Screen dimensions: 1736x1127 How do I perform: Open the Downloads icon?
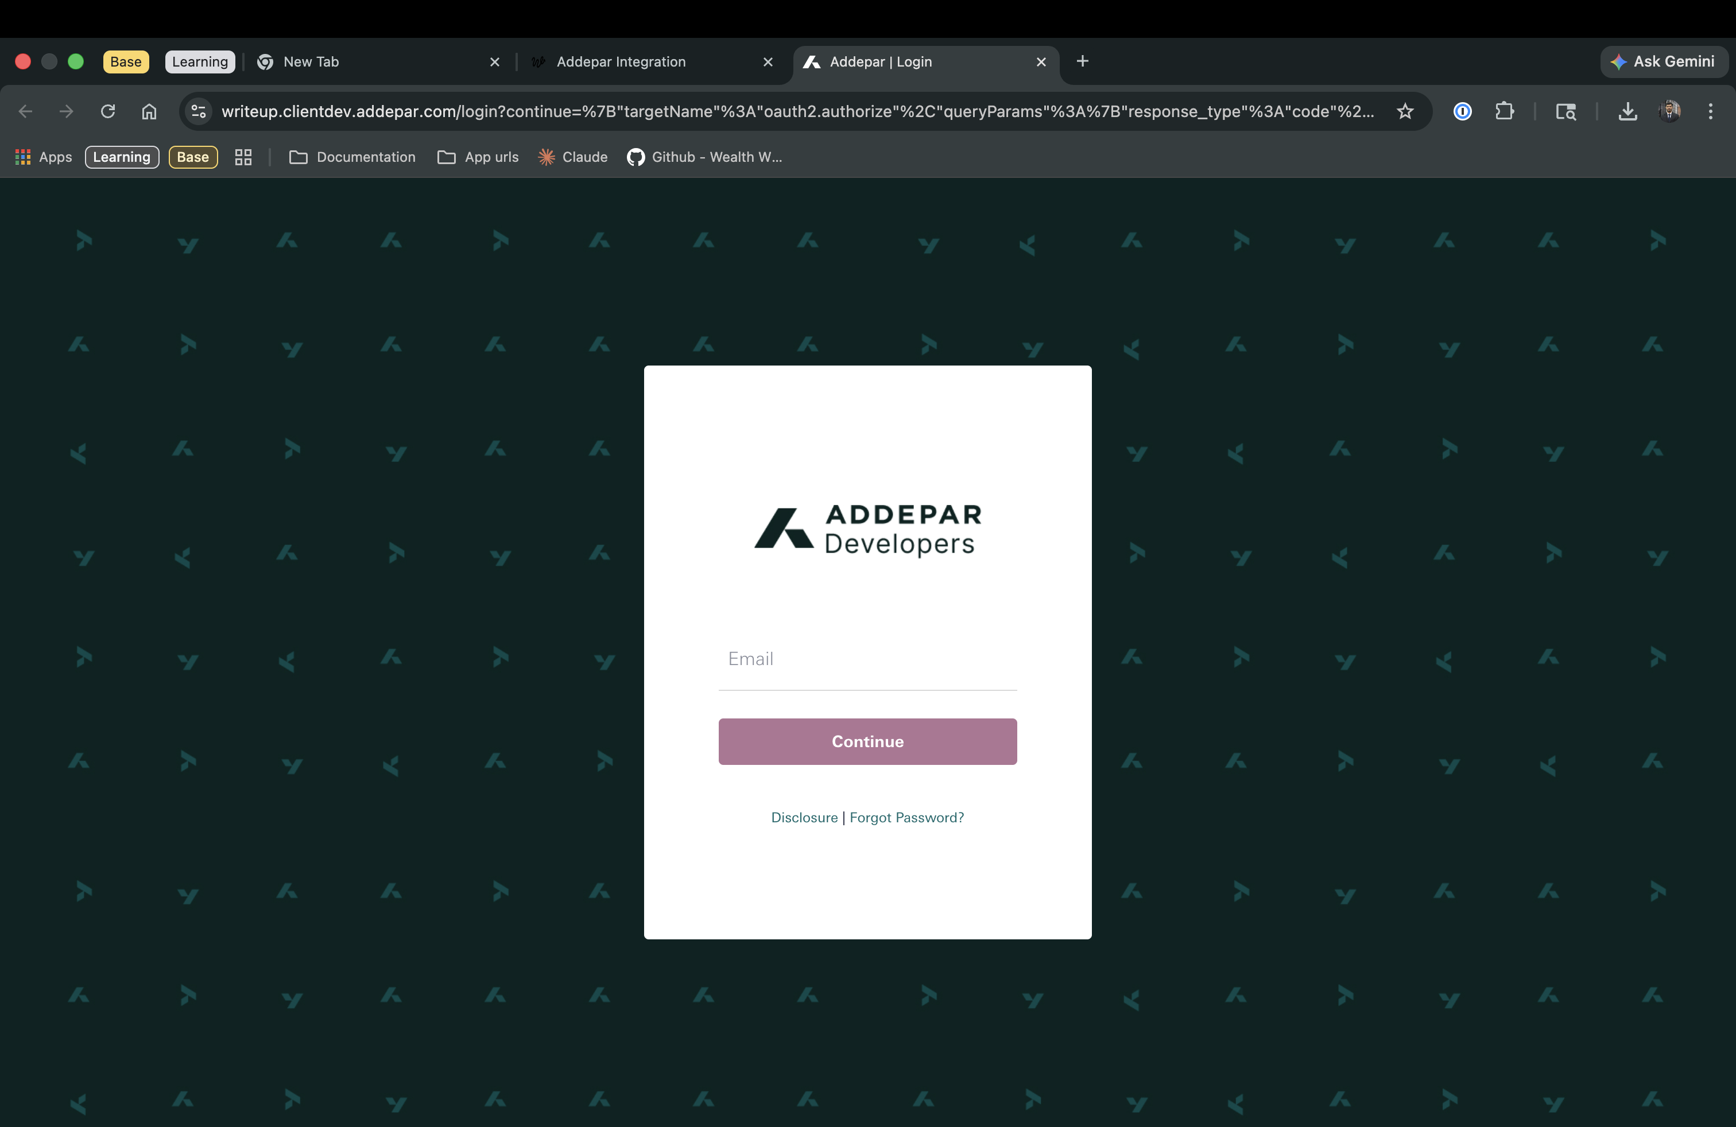tap(1627, 111)
